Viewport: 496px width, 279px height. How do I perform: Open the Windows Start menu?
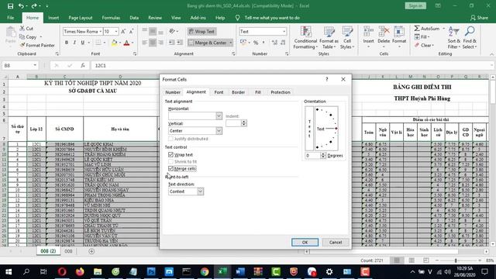click(x=9, y=272)
